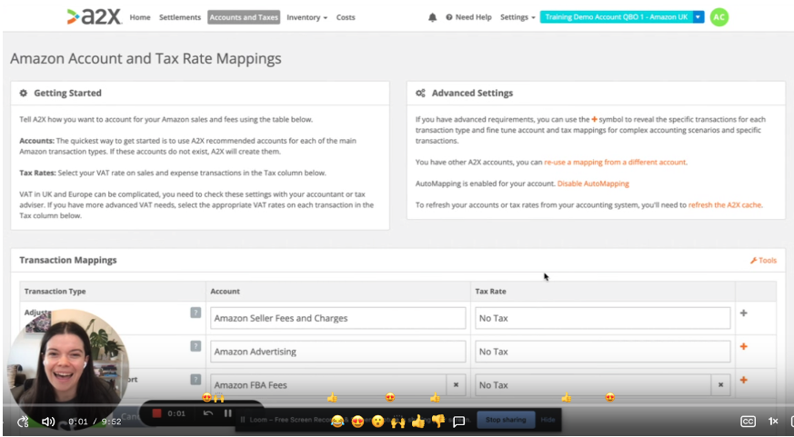The height and width of the screenshot is (437, 794).
Task: Open the Settings dropdown menu
Action: click(x=518, y=17)
